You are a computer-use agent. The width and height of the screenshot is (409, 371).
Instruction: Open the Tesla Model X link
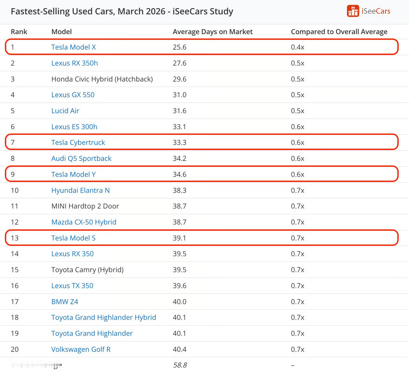(74, 47)
